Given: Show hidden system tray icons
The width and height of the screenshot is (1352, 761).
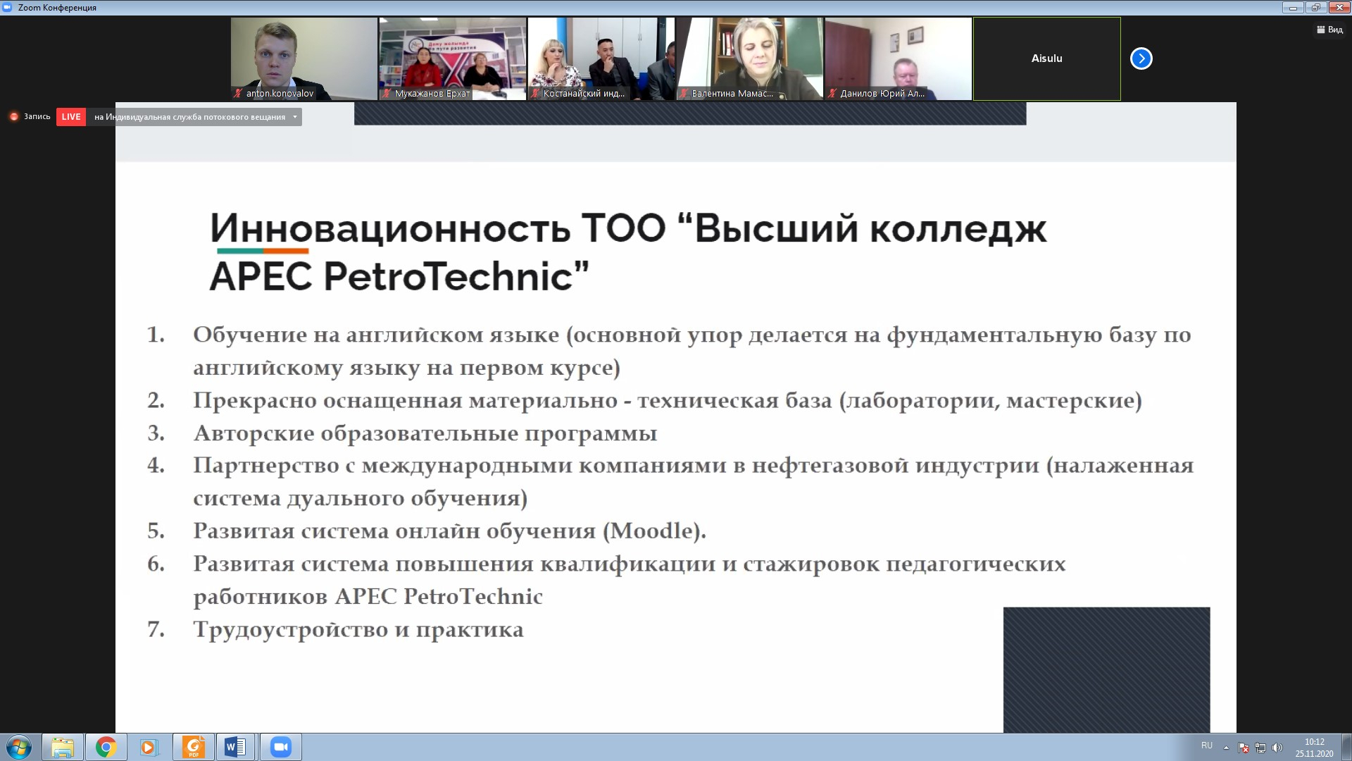Looking at the screenshot, I should 1226,748.
